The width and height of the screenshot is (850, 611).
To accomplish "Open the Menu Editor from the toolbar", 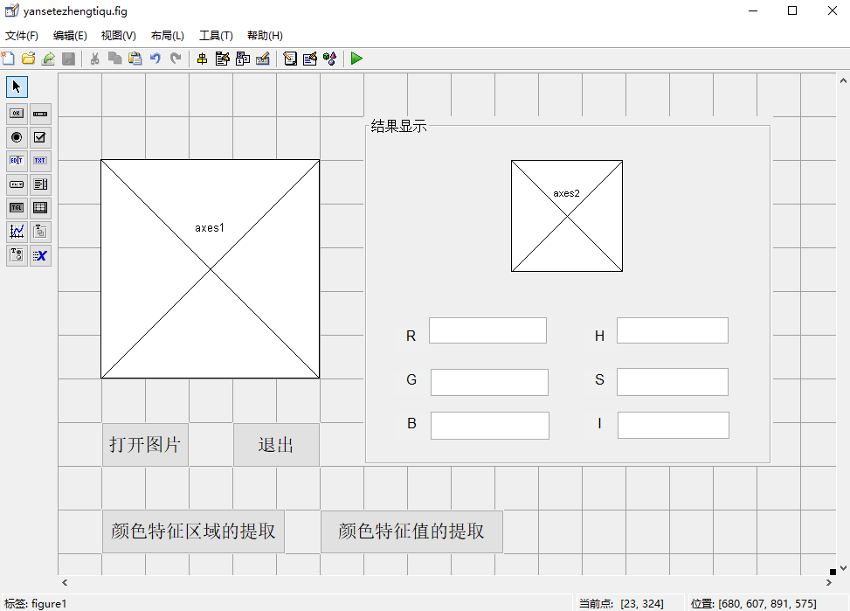I will [x=222, y=59].
